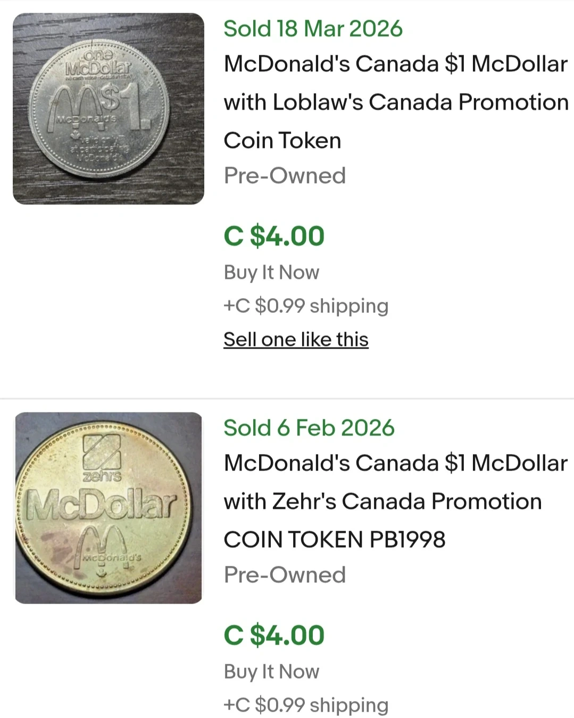Open the Loblaw's McDollar coin thumbnail
574x718 pixels.
click(108, 109)
